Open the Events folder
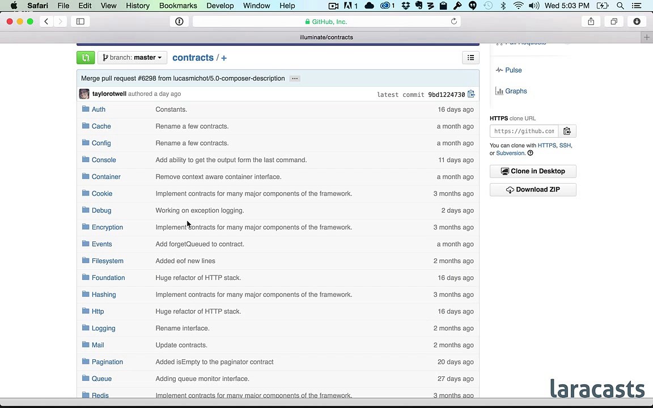The height and width of the screenshot is (408, 653). [x=101, y=244]
